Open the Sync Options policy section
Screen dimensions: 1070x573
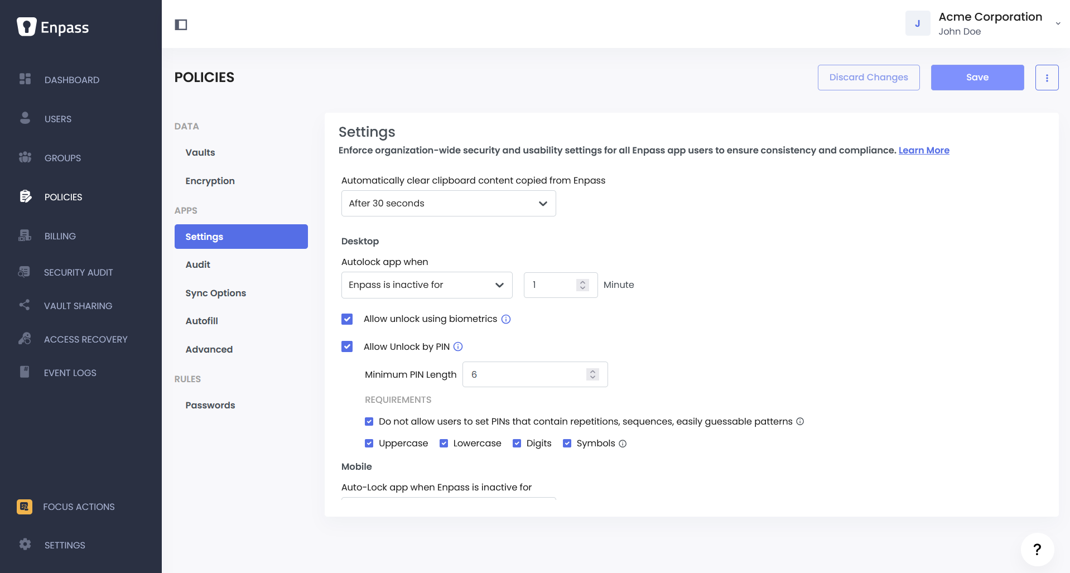tap(216, 293)
